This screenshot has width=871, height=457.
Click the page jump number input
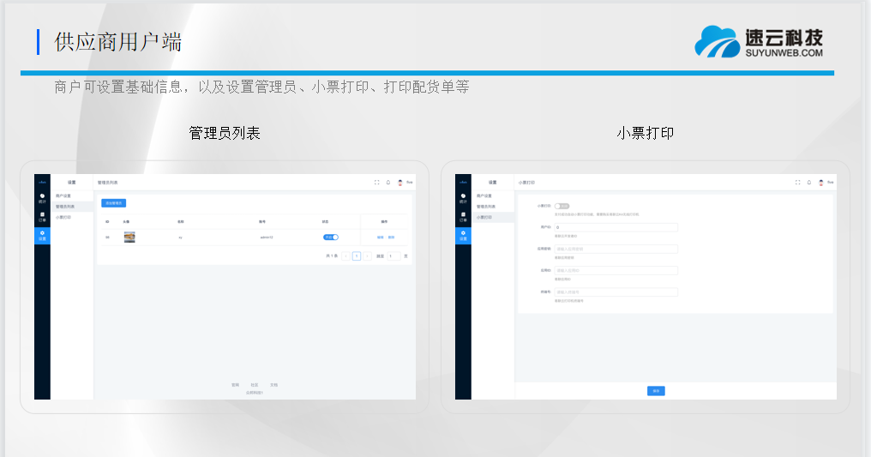click(x=393, y=256)
